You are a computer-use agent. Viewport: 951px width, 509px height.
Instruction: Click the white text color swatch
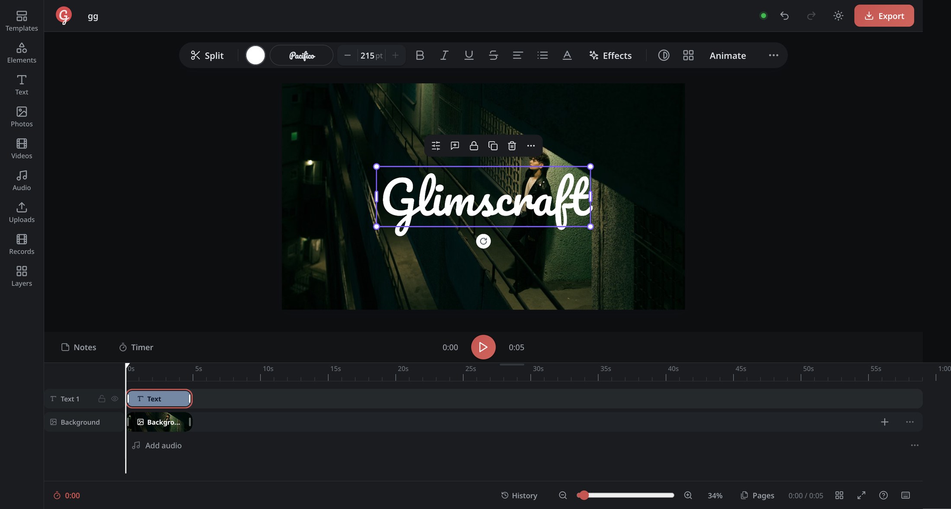click(255, 55)
